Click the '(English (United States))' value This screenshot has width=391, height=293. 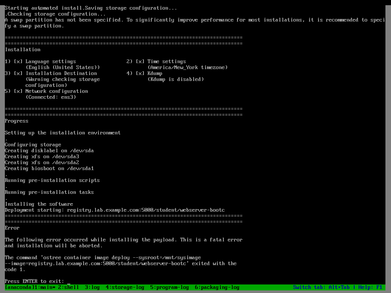(62, 68)
